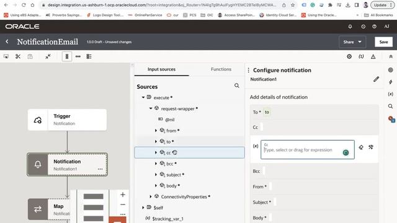Open the (x) variables icon in right sidebar
The height and width of the screenshot is (223, 397).
coord(390,94)
